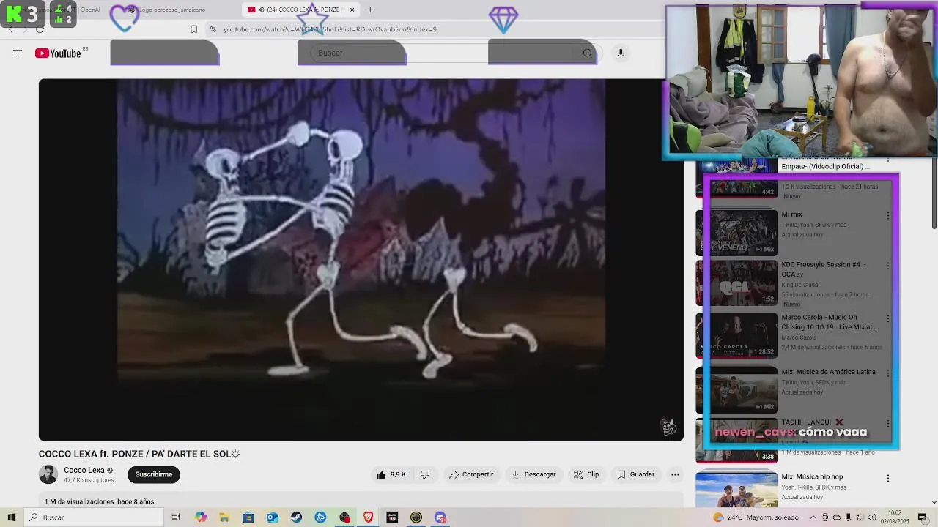Dislike the video
Viewport: 938px width, 527px height.
point(425,474)
